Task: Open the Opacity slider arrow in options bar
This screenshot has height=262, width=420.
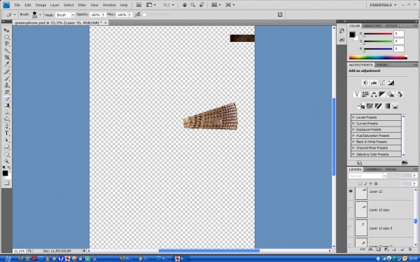Action: pyautogui.click(x=104, y=15)
